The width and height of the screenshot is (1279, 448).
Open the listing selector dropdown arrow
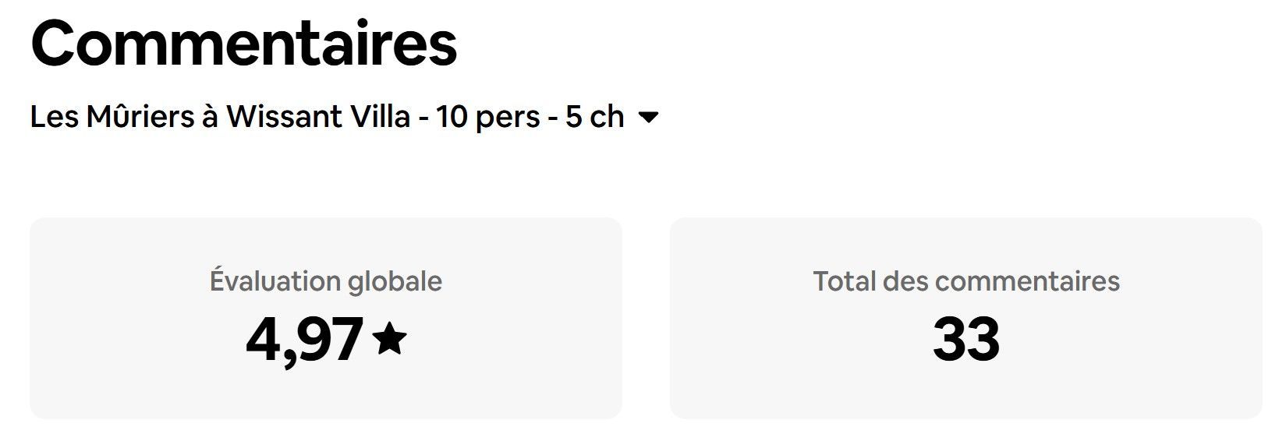[648, 118]
